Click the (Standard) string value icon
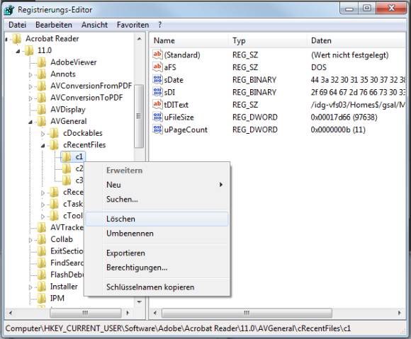The image size is (411, 339). coord(157,54)
